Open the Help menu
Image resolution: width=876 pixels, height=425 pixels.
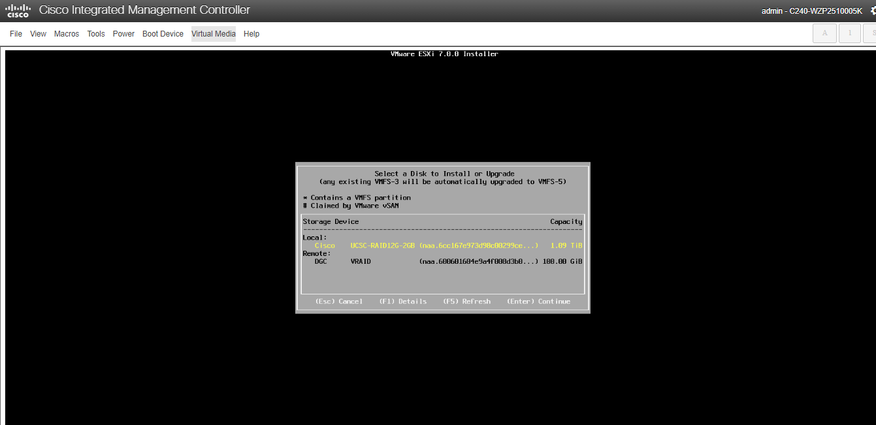pos(251,34)
